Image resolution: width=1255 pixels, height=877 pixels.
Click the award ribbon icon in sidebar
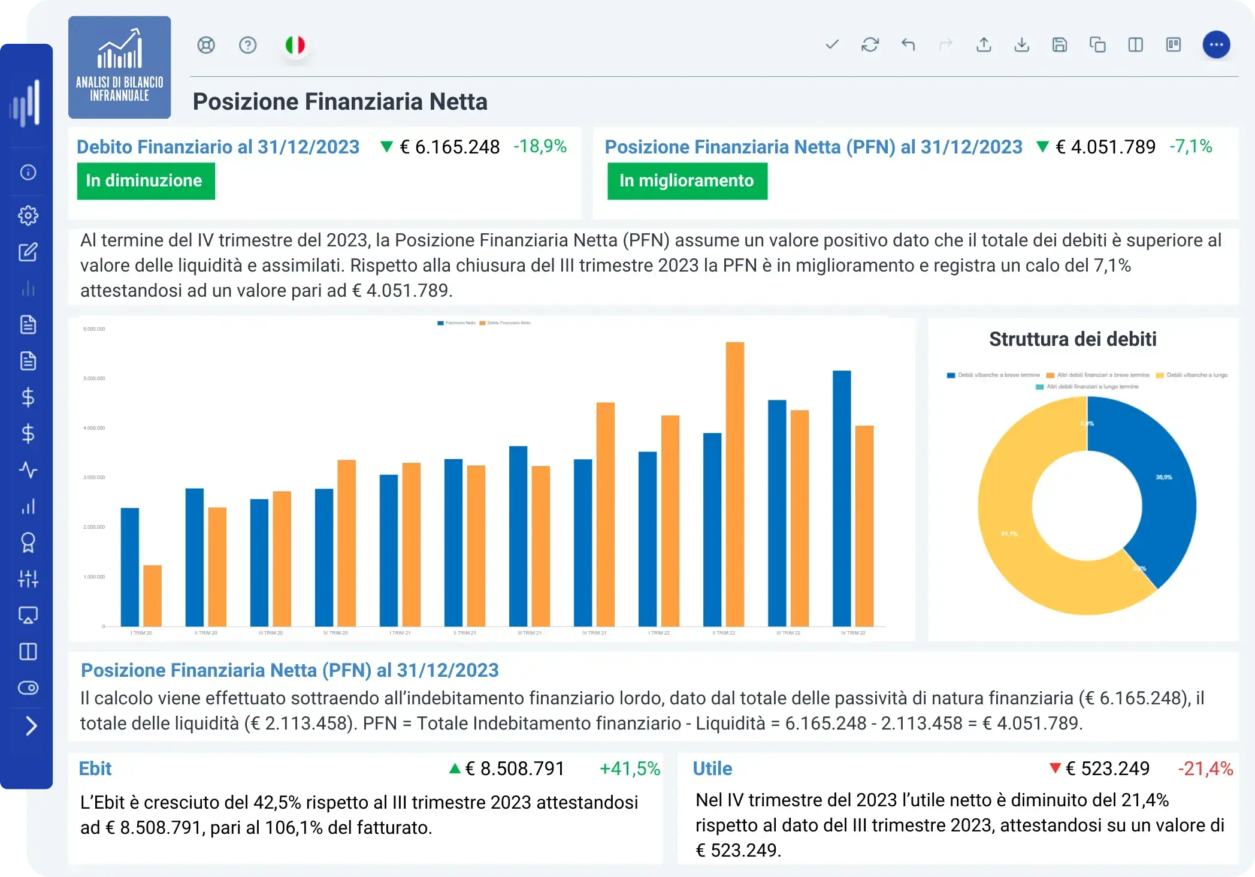point(28,543)
